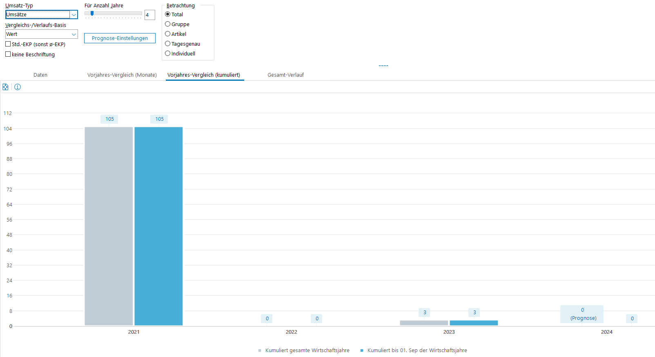Click the dotted panel splitter handle
The height and width of the screenshot is (357, 655).
pos(383,66)
